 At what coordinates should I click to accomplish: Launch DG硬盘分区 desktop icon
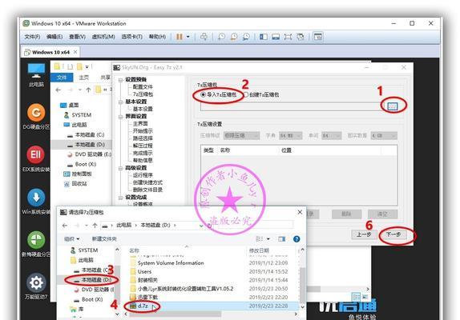[x=36, y=116]
